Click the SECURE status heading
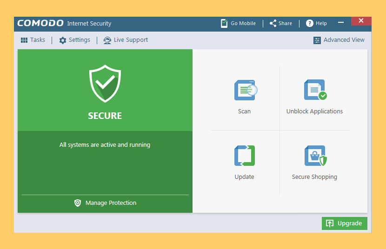This screenshot has height=249, width=386. 105,116
